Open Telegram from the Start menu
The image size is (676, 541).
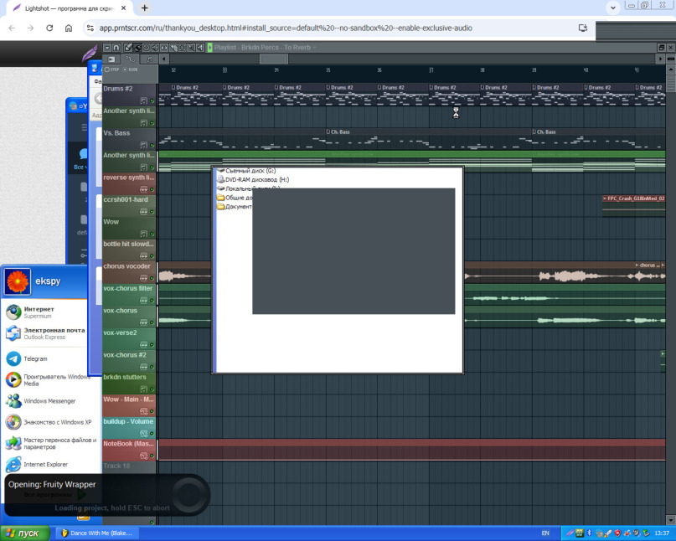pyautogui.click(x=35, y=358)
